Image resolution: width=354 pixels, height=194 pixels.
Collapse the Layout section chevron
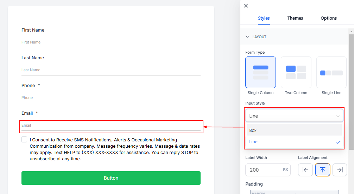click(247, 37)
